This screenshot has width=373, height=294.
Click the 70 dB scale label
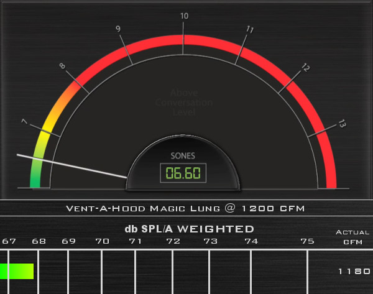pyautogui.click(x=103, y=241)
